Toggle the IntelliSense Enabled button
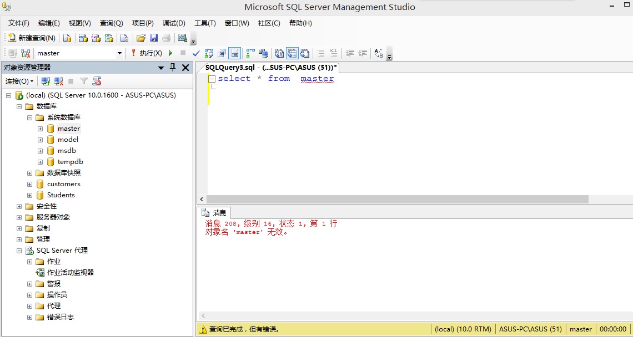This screenshot has height=337, width=633. (234, 53)
